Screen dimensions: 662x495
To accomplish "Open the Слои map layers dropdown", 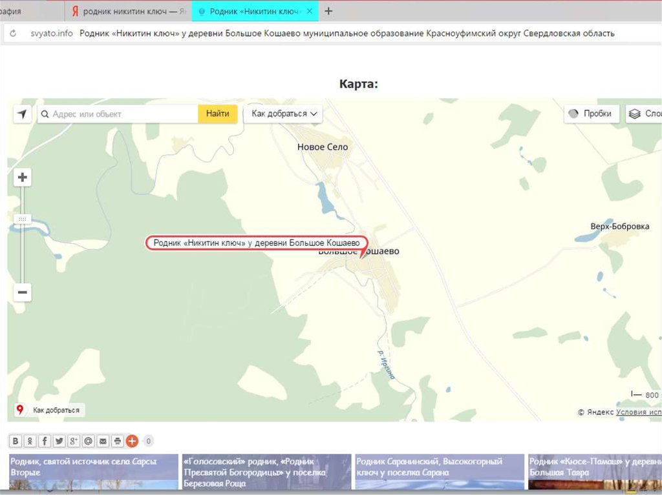I will 645,114.
